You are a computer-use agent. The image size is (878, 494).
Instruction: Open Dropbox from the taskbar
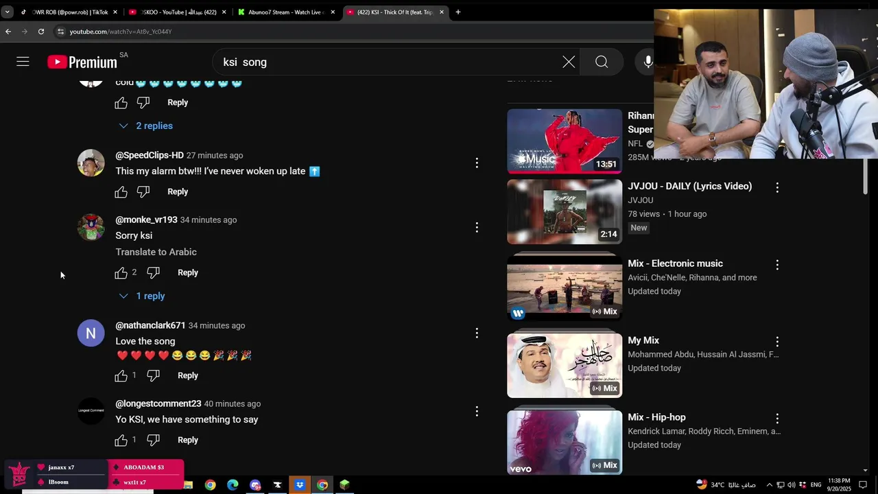(300, 485)
